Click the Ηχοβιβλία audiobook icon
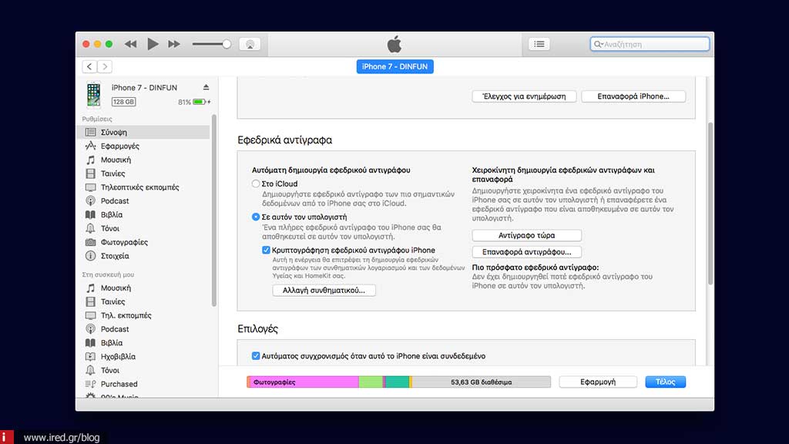 91,356
